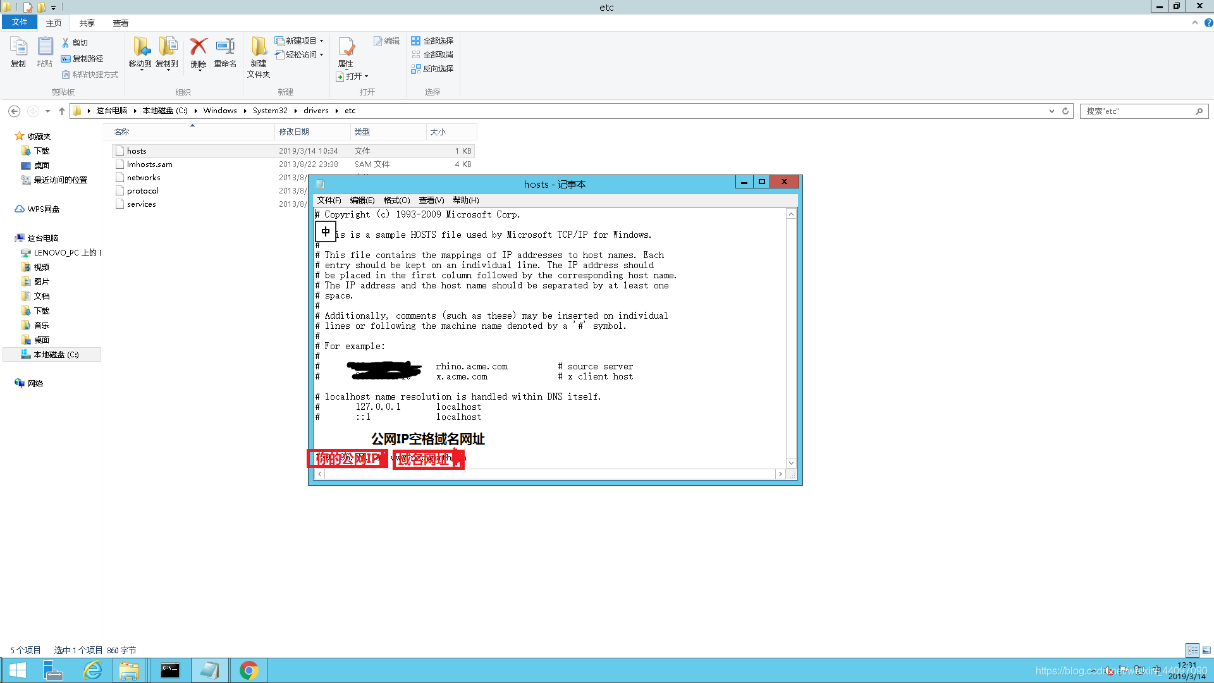
Task: Click the refresh button beside address bar
Action: (x=1065, y=111)
